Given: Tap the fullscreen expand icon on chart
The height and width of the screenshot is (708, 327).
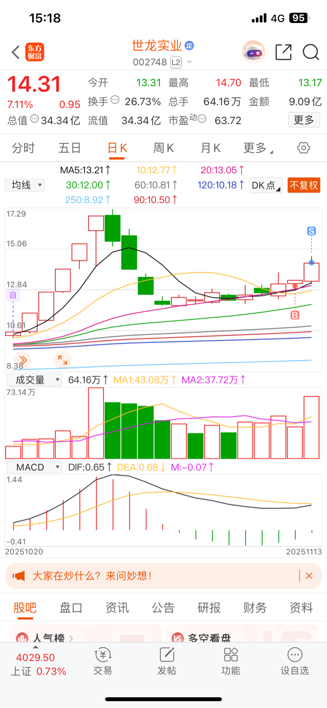Looking at the screenshot, I should (x=63, y=360).
